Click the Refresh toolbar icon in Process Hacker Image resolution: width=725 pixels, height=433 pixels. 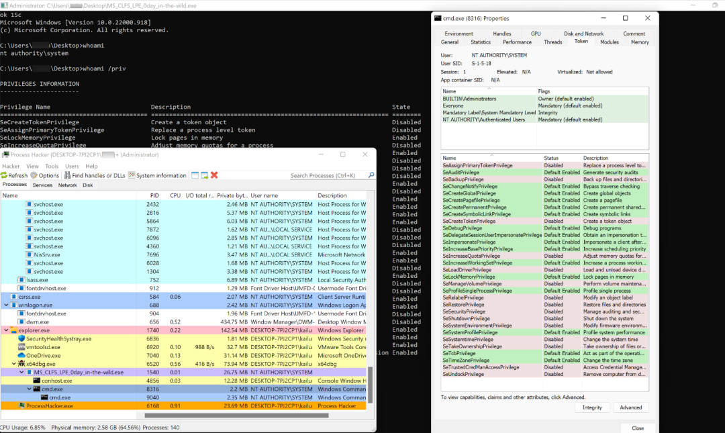click(5, 175)
